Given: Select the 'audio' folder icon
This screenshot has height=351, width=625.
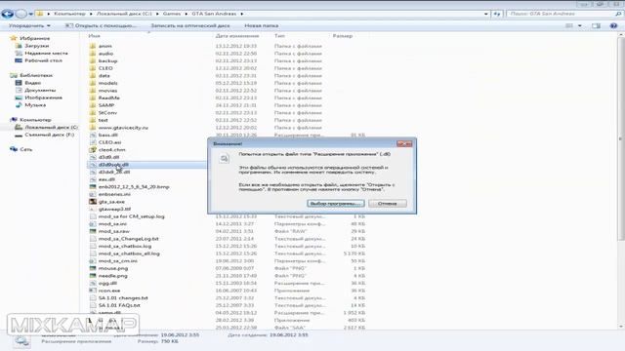Looking at the screenshot, I should [x=93, y=54].
